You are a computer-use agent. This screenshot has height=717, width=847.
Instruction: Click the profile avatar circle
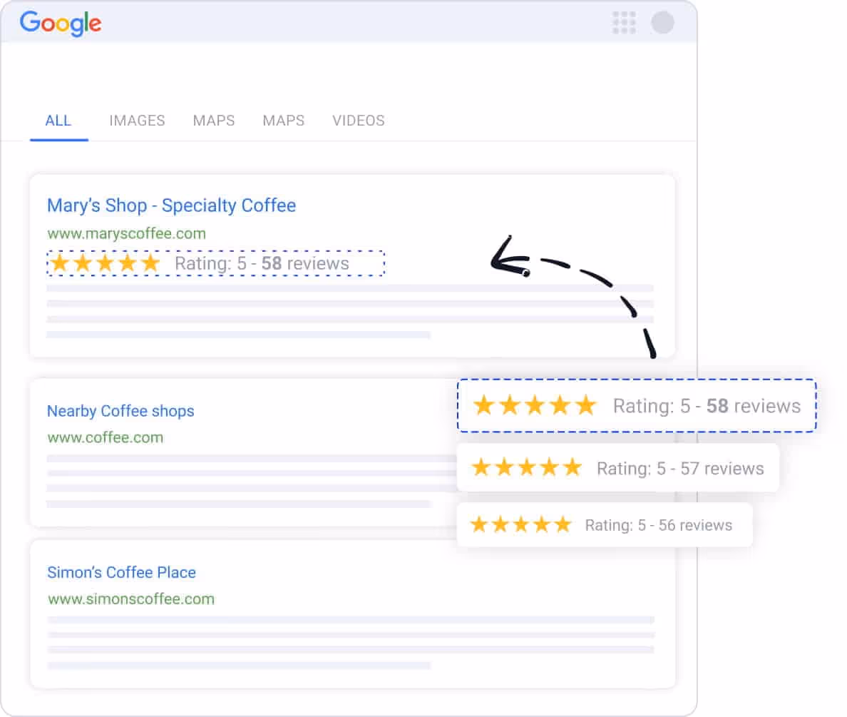coord(663,22)
